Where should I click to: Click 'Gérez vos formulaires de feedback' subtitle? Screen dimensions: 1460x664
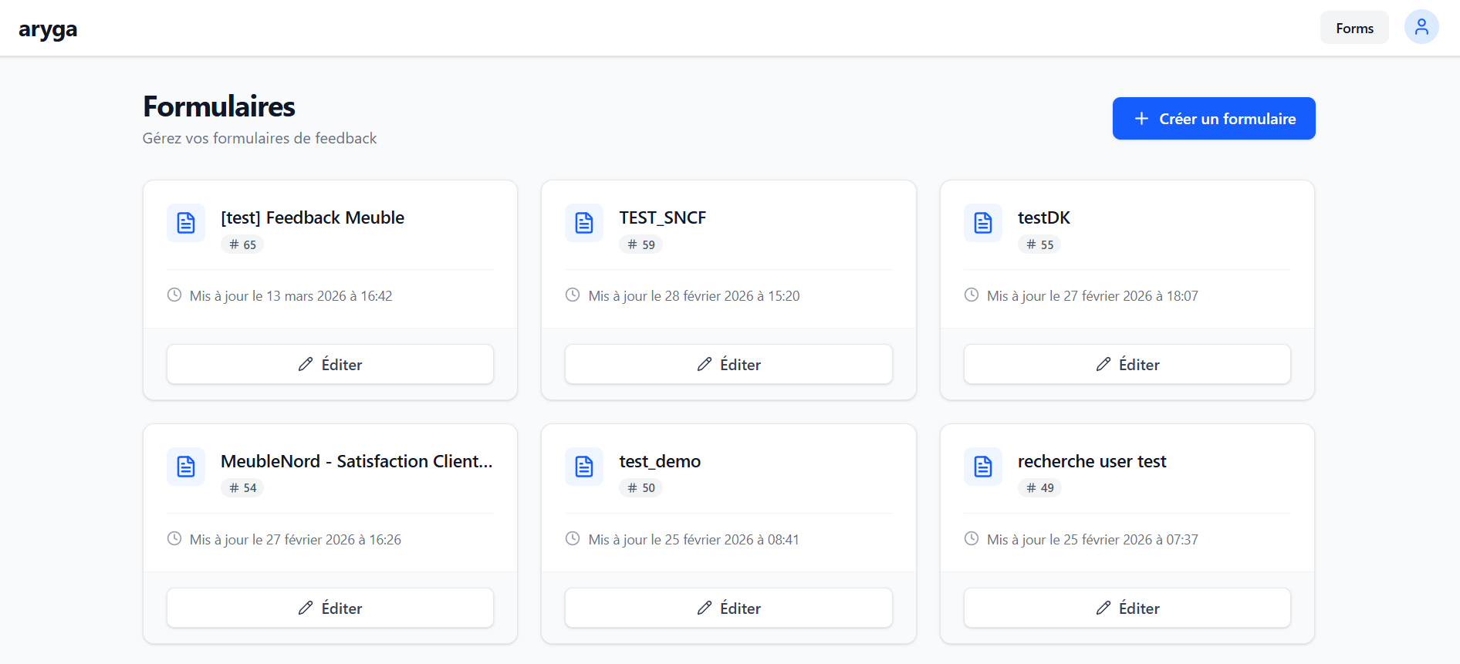(x=260, y=138)
